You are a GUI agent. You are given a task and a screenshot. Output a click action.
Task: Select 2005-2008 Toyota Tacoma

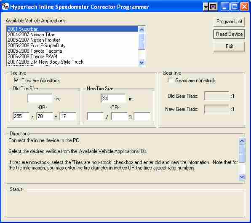pos(72,51)
